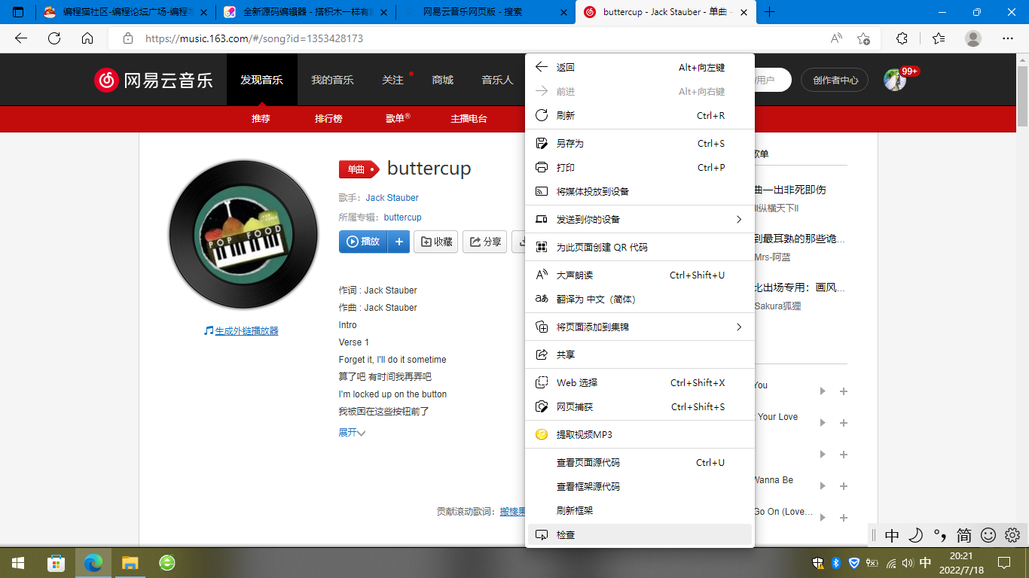The width and height of the screenshot is (1029, 578).
Task: View site info via the address bar lock icon
Action: (128, 38)
